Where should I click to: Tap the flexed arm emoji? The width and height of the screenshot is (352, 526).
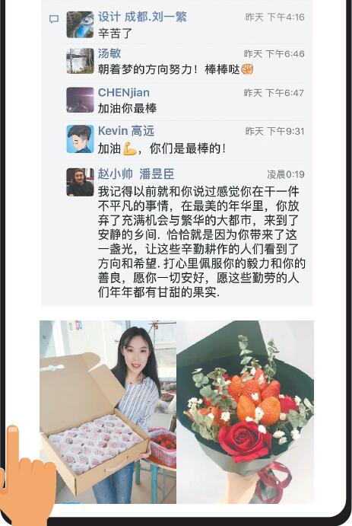coord(129,148)
